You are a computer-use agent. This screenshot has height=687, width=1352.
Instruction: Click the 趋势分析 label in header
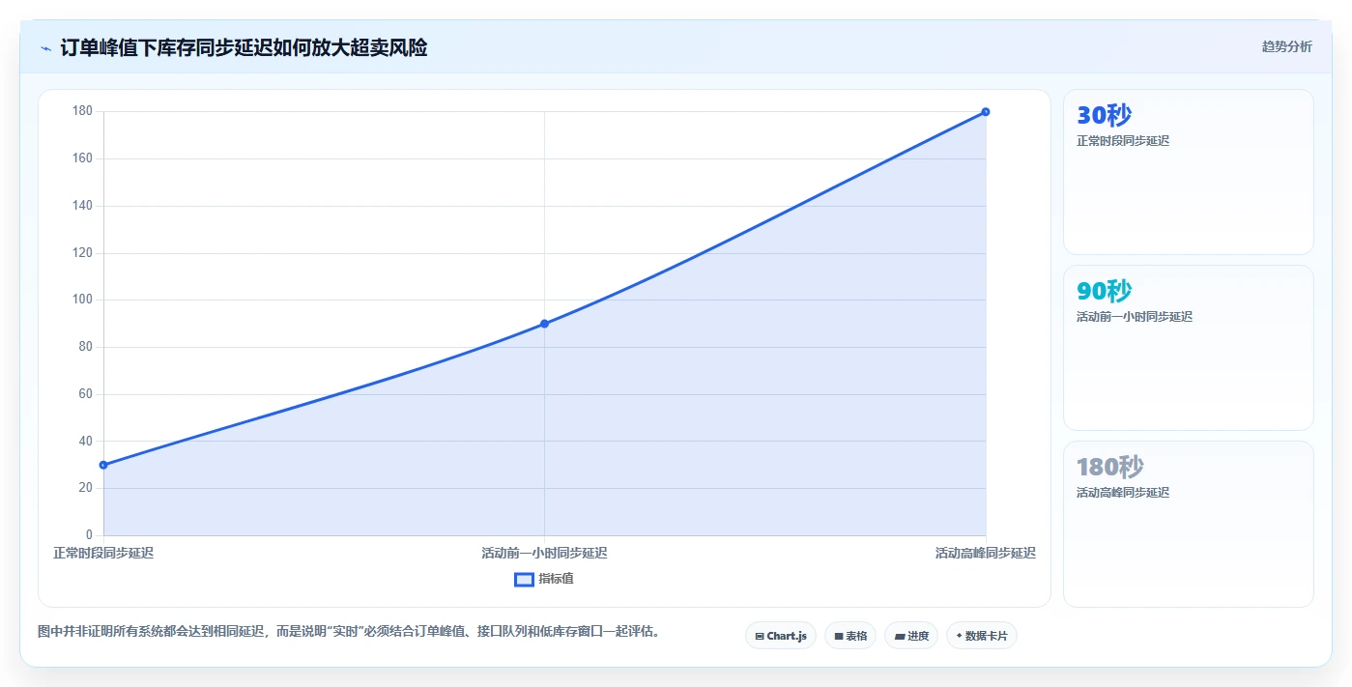[x=1286, y=46]
